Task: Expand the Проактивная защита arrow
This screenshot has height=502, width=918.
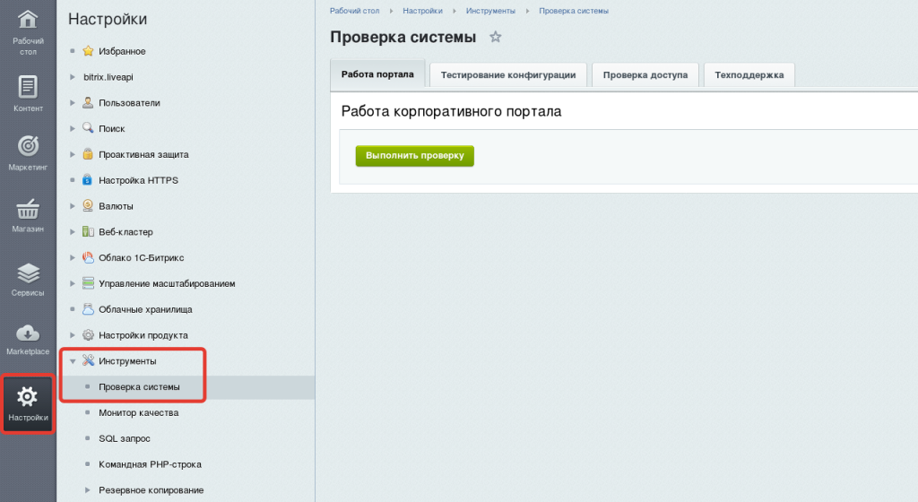Action: pos(73,154)
